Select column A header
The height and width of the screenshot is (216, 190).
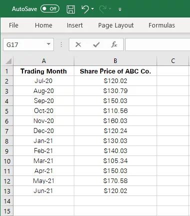44,61
